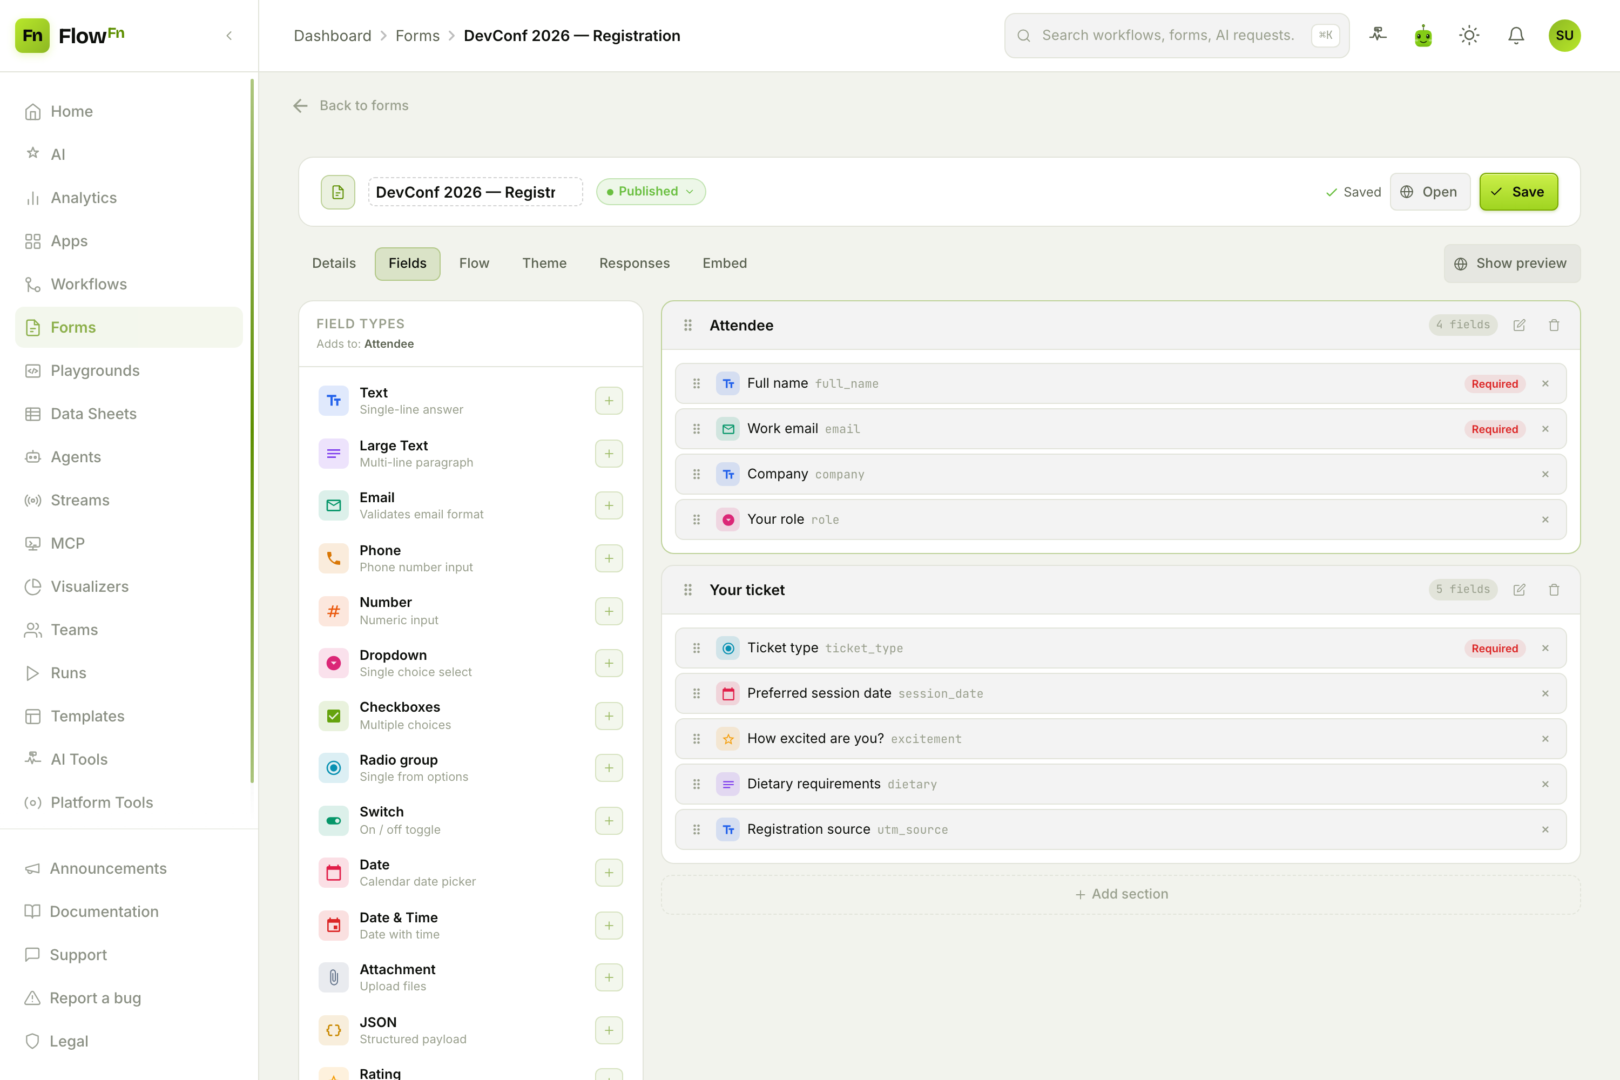Open the Published status dropdown

click(650, 192)
